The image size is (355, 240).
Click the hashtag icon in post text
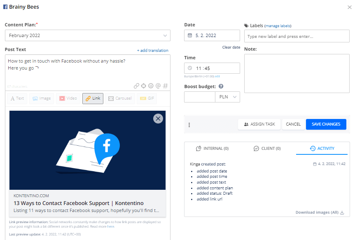166,86
